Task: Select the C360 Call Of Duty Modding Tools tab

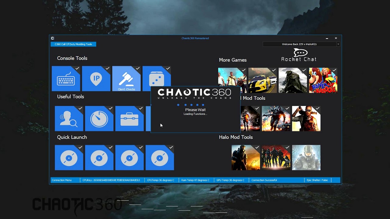Action: pos(73,44)
